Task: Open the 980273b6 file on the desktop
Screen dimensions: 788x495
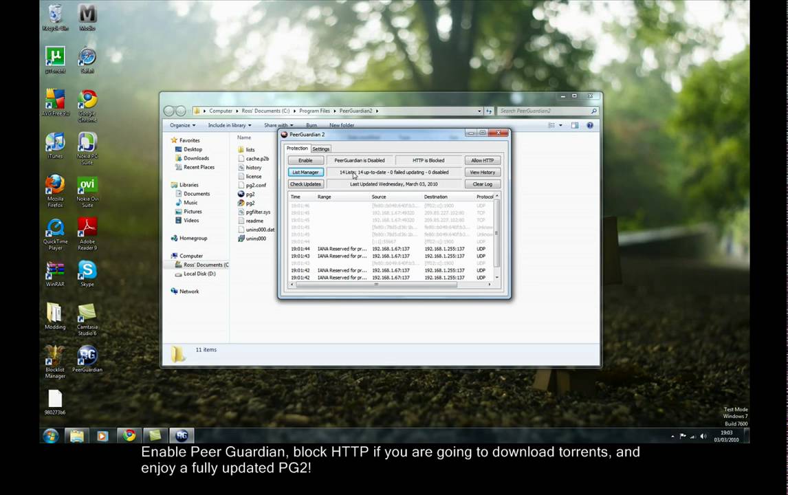Action: click(x=55, y=403)
